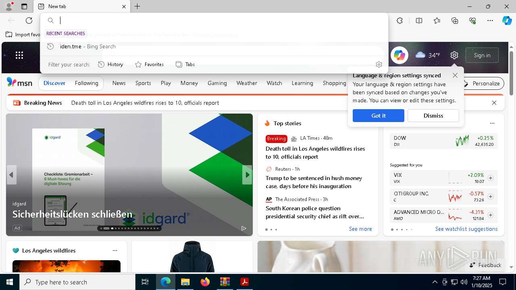516x290 pixels.
Task: Show next carousel slide
Action: click(x=247, y=175)
